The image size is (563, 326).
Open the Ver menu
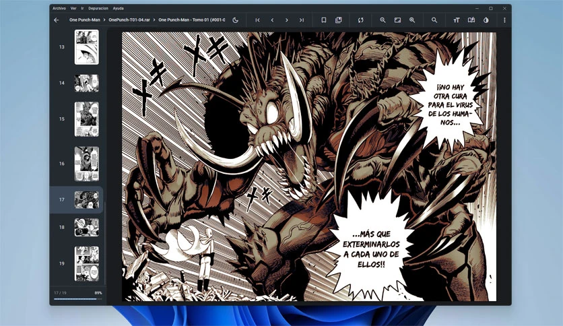click(73, 8)
